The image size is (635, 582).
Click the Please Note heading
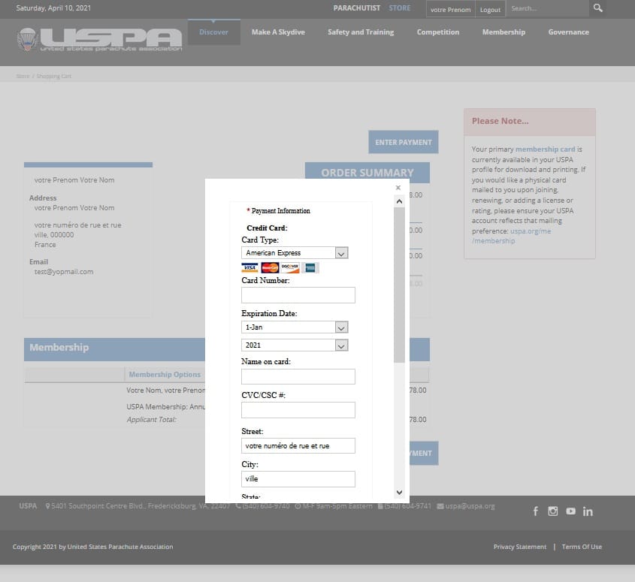point(500,121)
